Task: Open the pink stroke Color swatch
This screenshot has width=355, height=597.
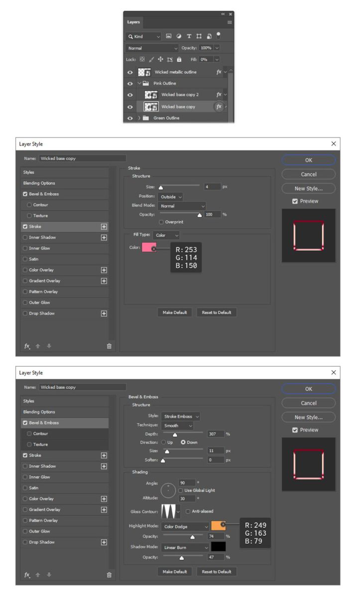Action: click(x=149, y=247)
